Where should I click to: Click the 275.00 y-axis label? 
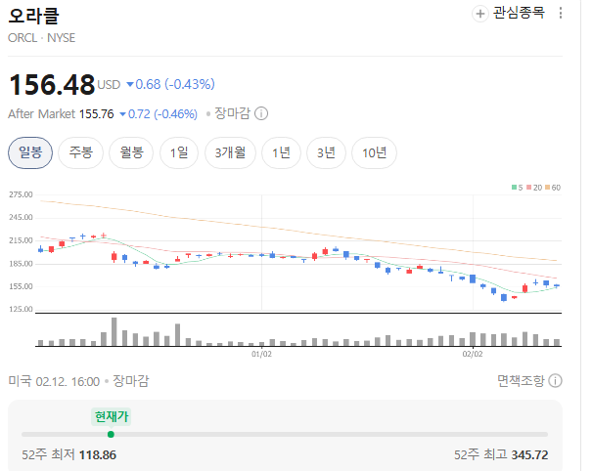(21, 194)
